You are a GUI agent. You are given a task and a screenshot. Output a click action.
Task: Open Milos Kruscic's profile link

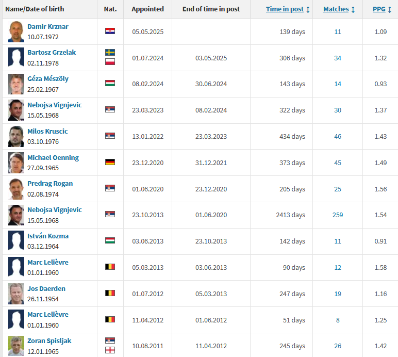point(47,131)
